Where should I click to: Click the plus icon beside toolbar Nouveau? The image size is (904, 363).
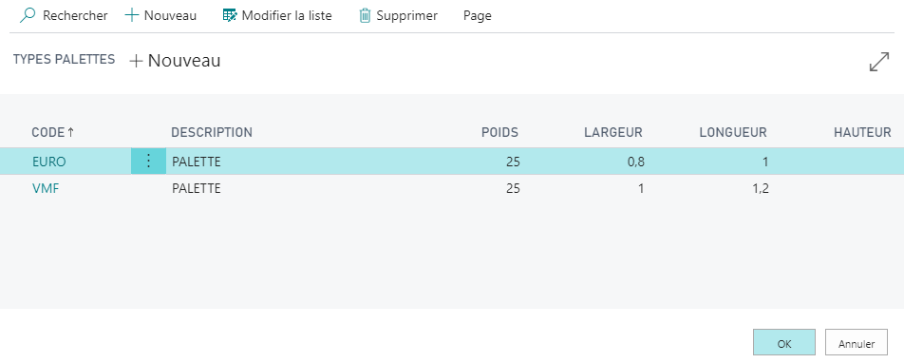(132, 15)
